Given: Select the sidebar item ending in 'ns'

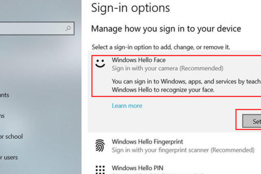Looking at the screenshot, I should (2, 116).
